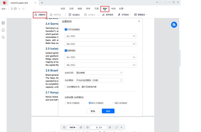
Task: Click the 设置密码 lock button
Action: 40,15
